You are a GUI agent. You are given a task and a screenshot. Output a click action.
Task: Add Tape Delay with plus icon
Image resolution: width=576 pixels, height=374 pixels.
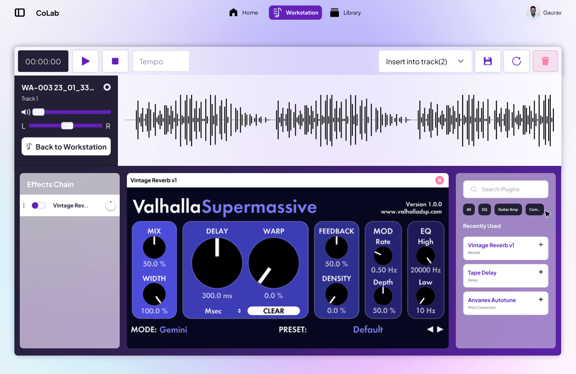tap(541, 272)
